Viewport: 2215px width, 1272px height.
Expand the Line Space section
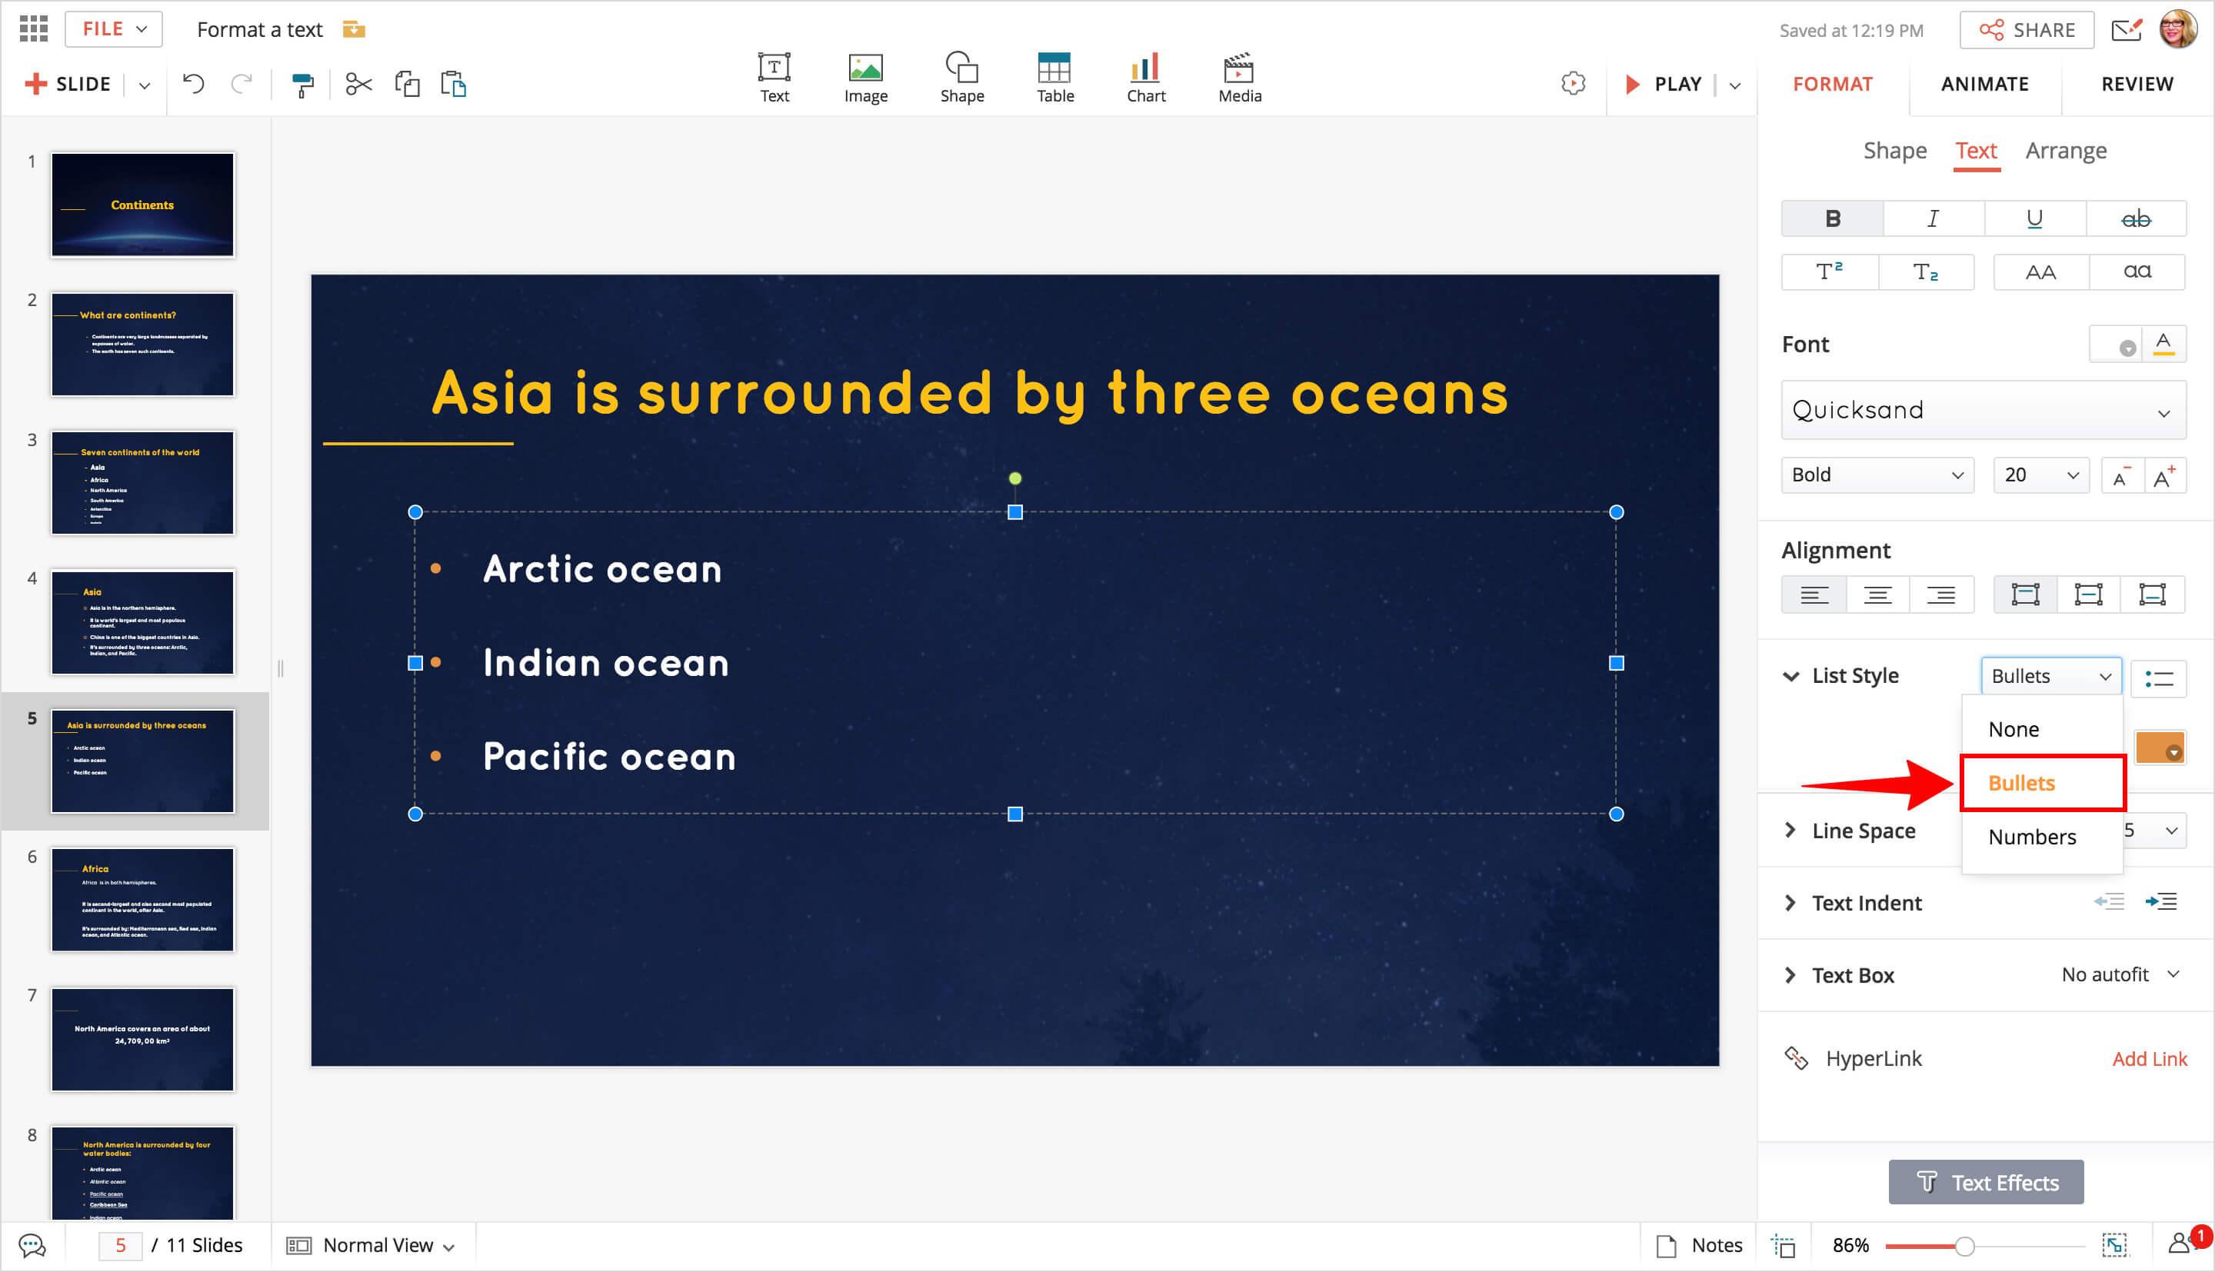1862,831
